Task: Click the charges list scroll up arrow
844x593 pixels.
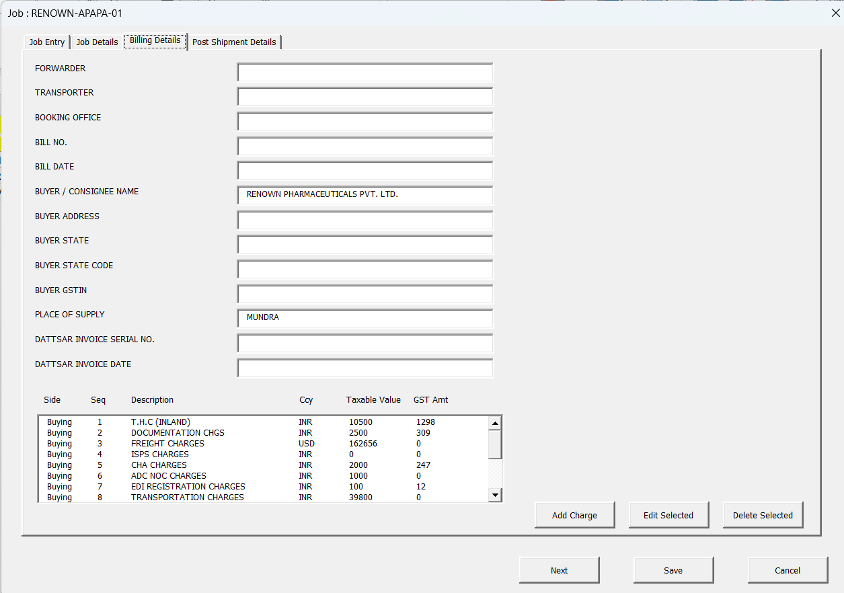Action: 495,423
